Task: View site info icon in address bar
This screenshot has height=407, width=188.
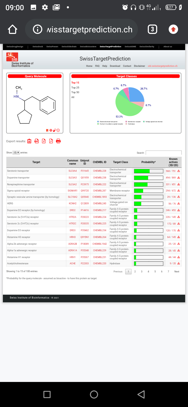Action: click(x=38, y=29)
